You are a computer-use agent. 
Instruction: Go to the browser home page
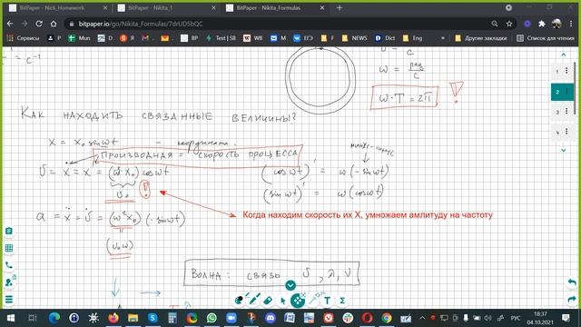(54, 24)
